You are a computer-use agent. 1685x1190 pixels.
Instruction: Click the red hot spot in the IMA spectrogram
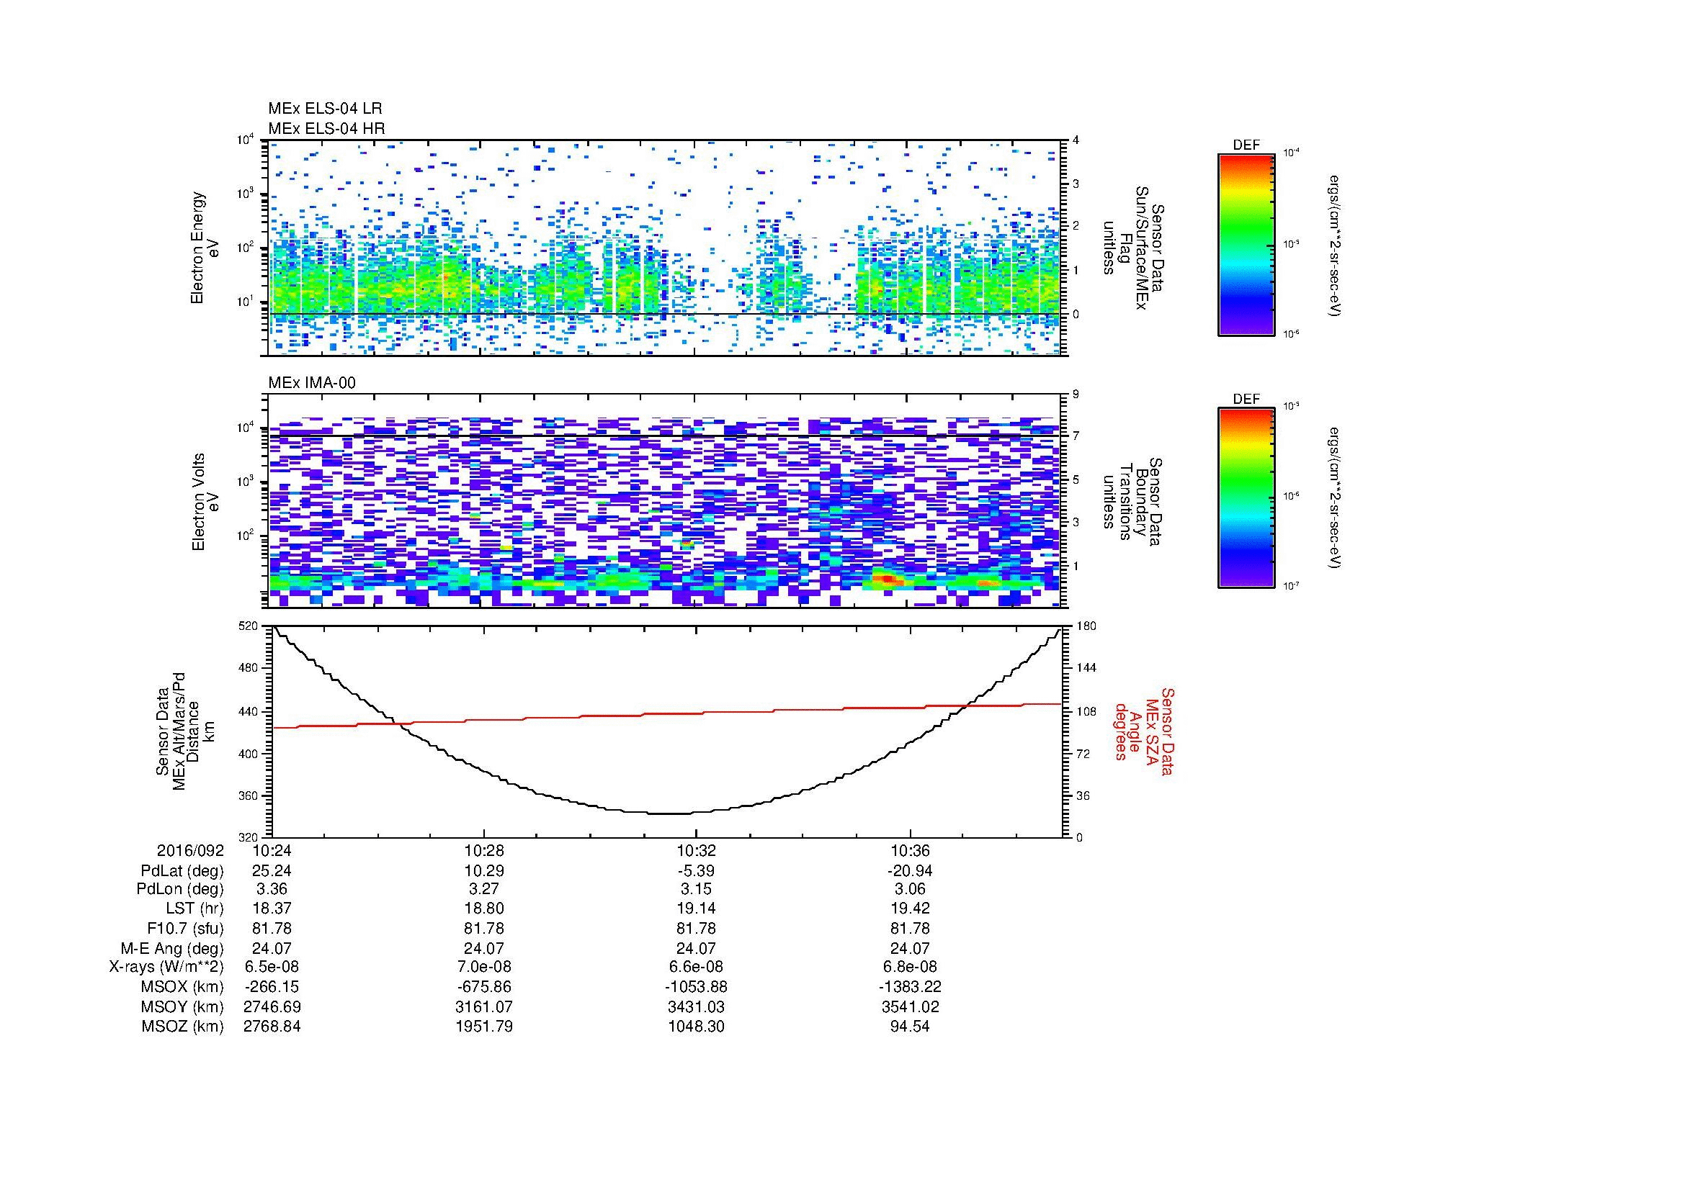pyautogui.click(x=887, y=580)
